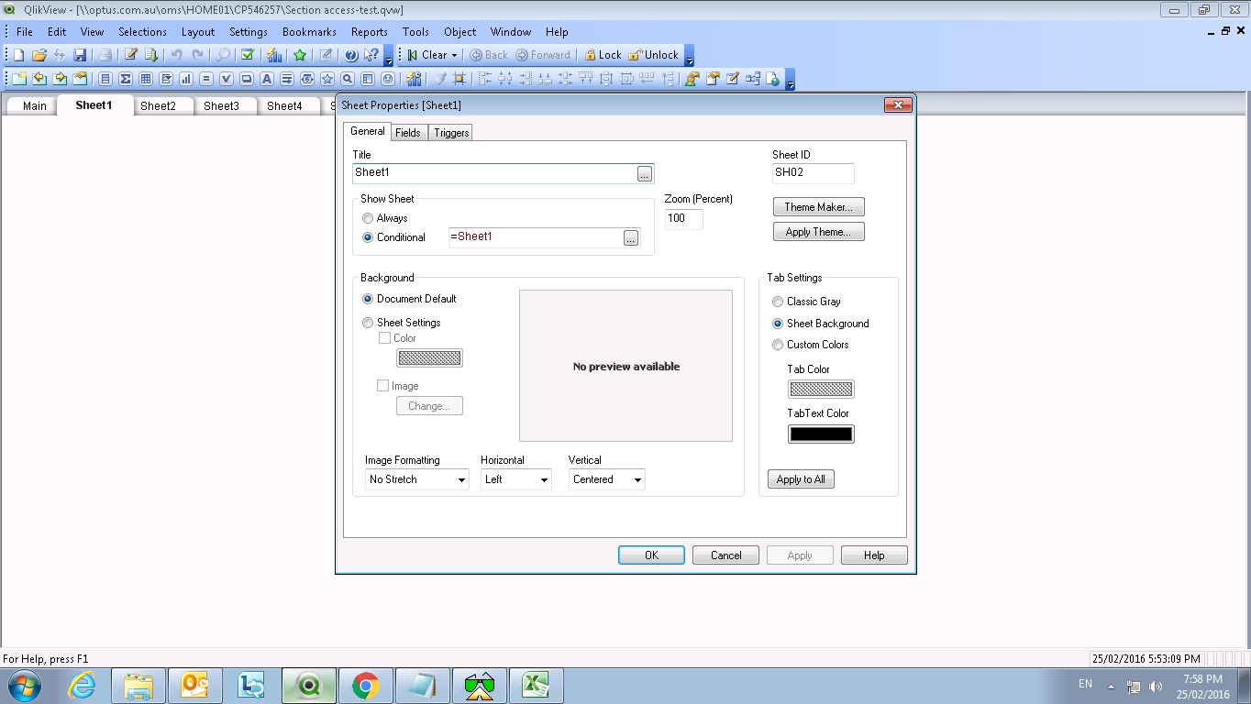This screenshot has height=704, width=1251.
Task: Open the Edit Script toolbar icon
Action: [131, 55]
